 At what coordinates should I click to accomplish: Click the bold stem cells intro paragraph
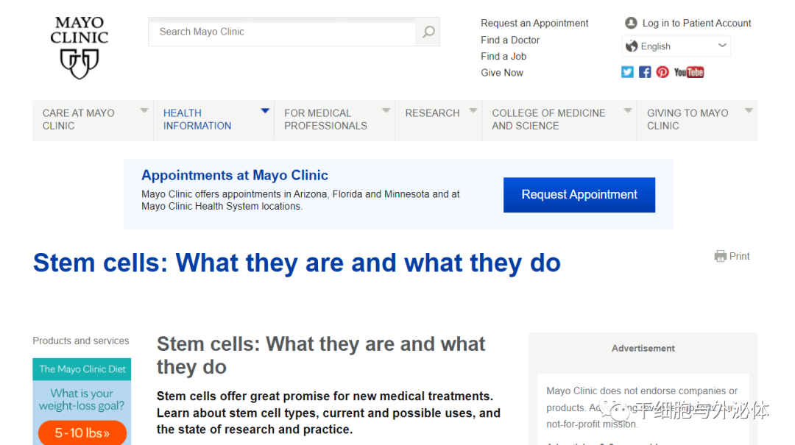[328, 413]
